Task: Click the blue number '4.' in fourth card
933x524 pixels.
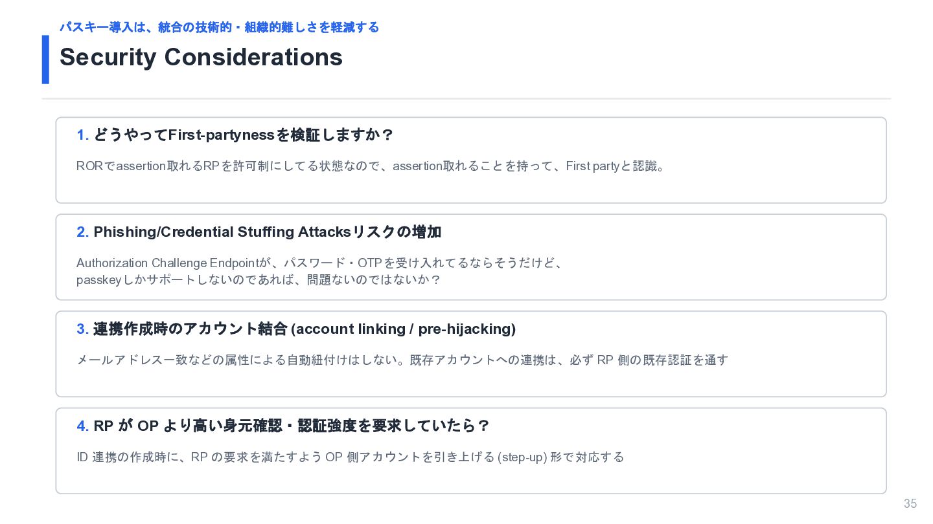Action: (83, 426)
